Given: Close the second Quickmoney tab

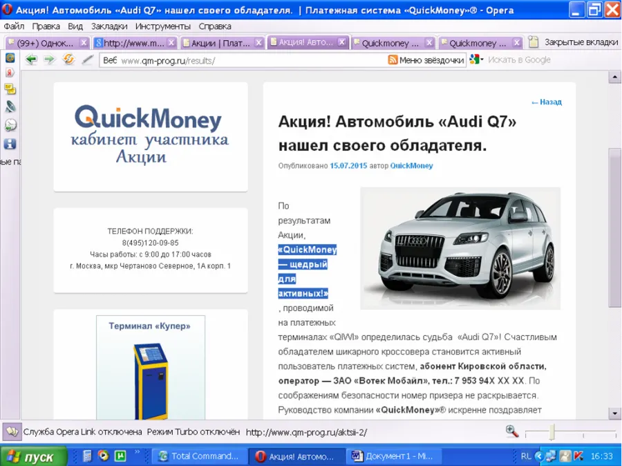Looking at the screenshot, I should pos(516,42).
